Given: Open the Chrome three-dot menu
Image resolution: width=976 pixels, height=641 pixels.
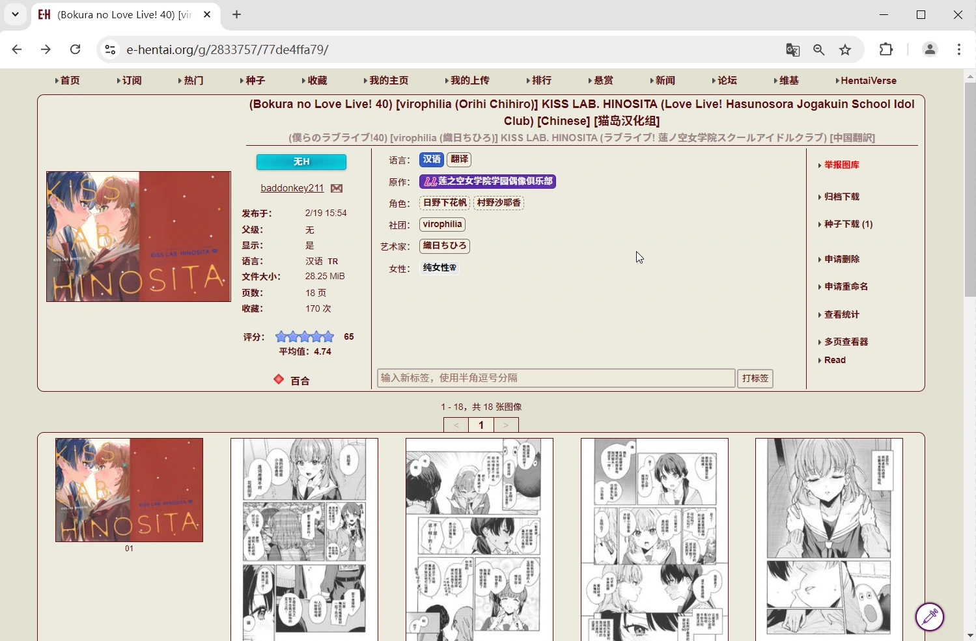Looking at the screenshot, I should [x=959, y=49].
